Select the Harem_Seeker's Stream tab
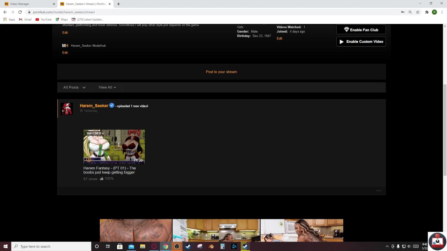 tap(86, 4)
